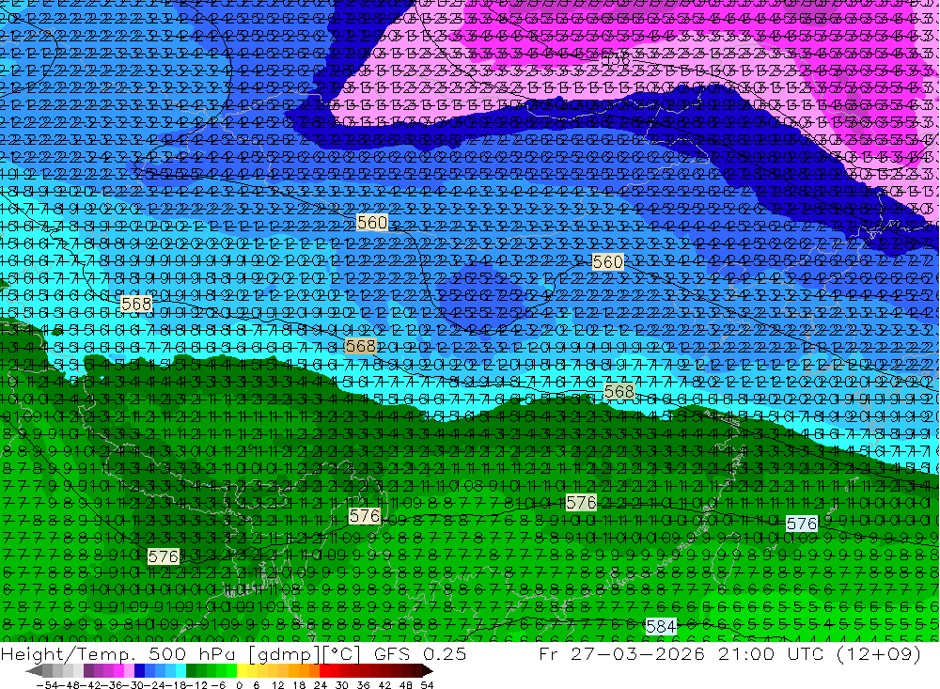
Task: Click the '-12' legend value
Action: click(x=197, y=685)
